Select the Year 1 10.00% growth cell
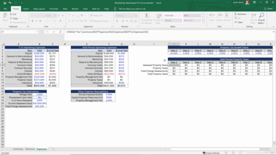The width and height of the screenshot is (276, 155). [174, 53]
